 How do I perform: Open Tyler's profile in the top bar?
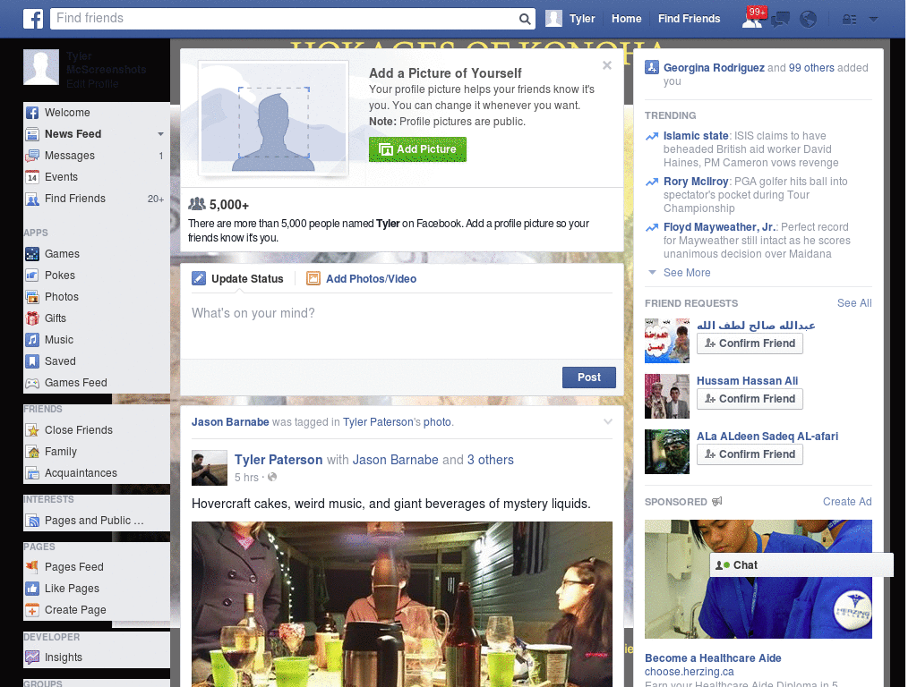tap(570, 19)
